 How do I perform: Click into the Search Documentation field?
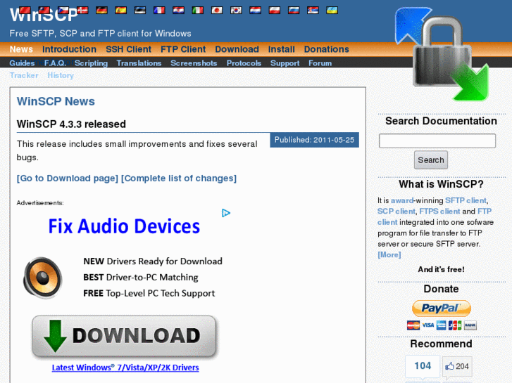point(437,141)
